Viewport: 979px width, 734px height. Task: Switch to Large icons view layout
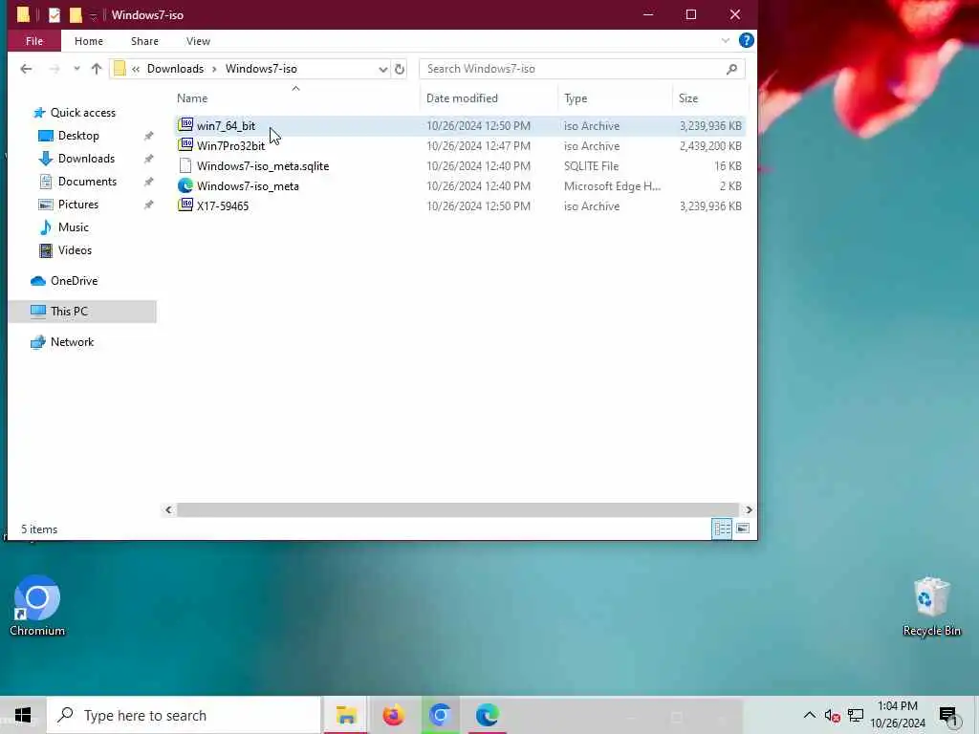tap(742, 529)
